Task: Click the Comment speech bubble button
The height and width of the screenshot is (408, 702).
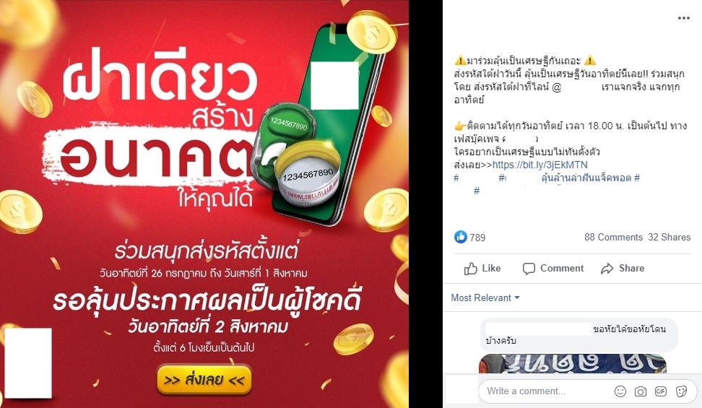Action: [553, 268]
